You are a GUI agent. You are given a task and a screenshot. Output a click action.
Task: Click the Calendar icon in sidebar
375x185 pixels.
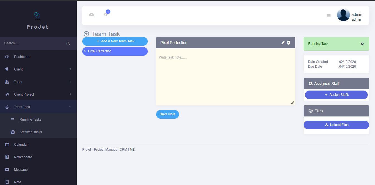click(x=7, y=145)
